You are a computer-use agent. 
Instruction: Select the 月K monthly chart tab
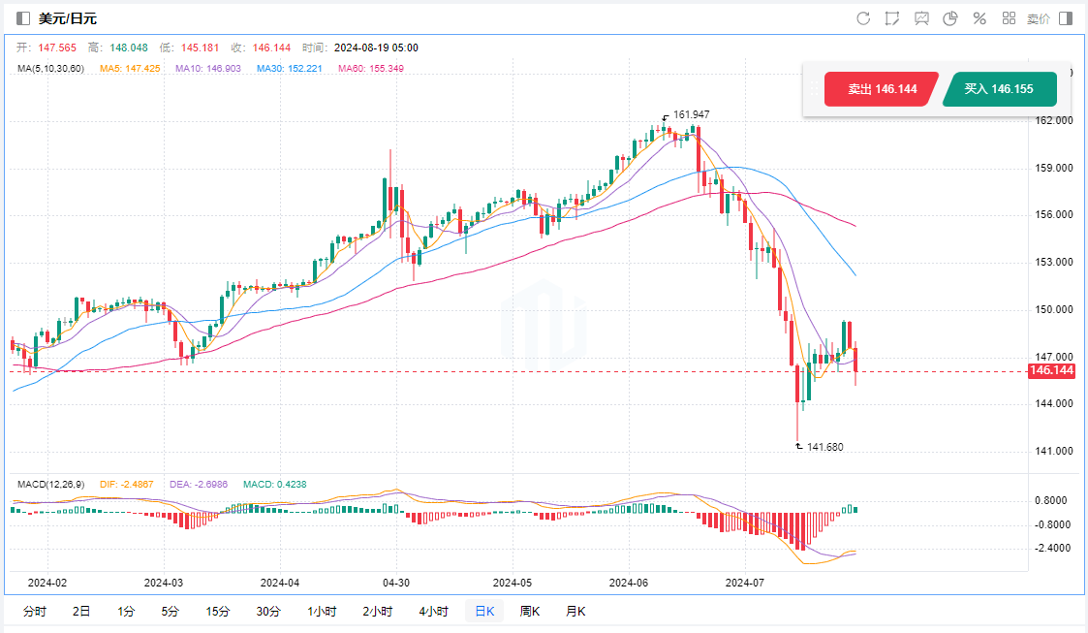tap(575, 612)
